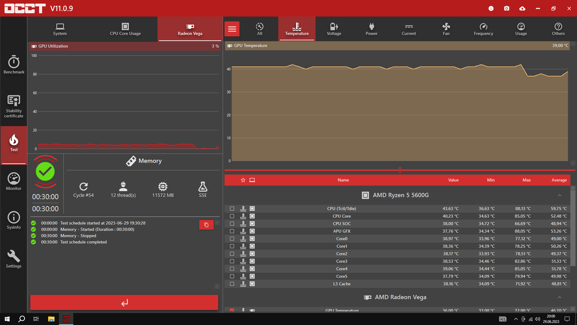The image size is (577, 325).
Task: Check the APU GFX row checkbox
Action: click(232, 231)
